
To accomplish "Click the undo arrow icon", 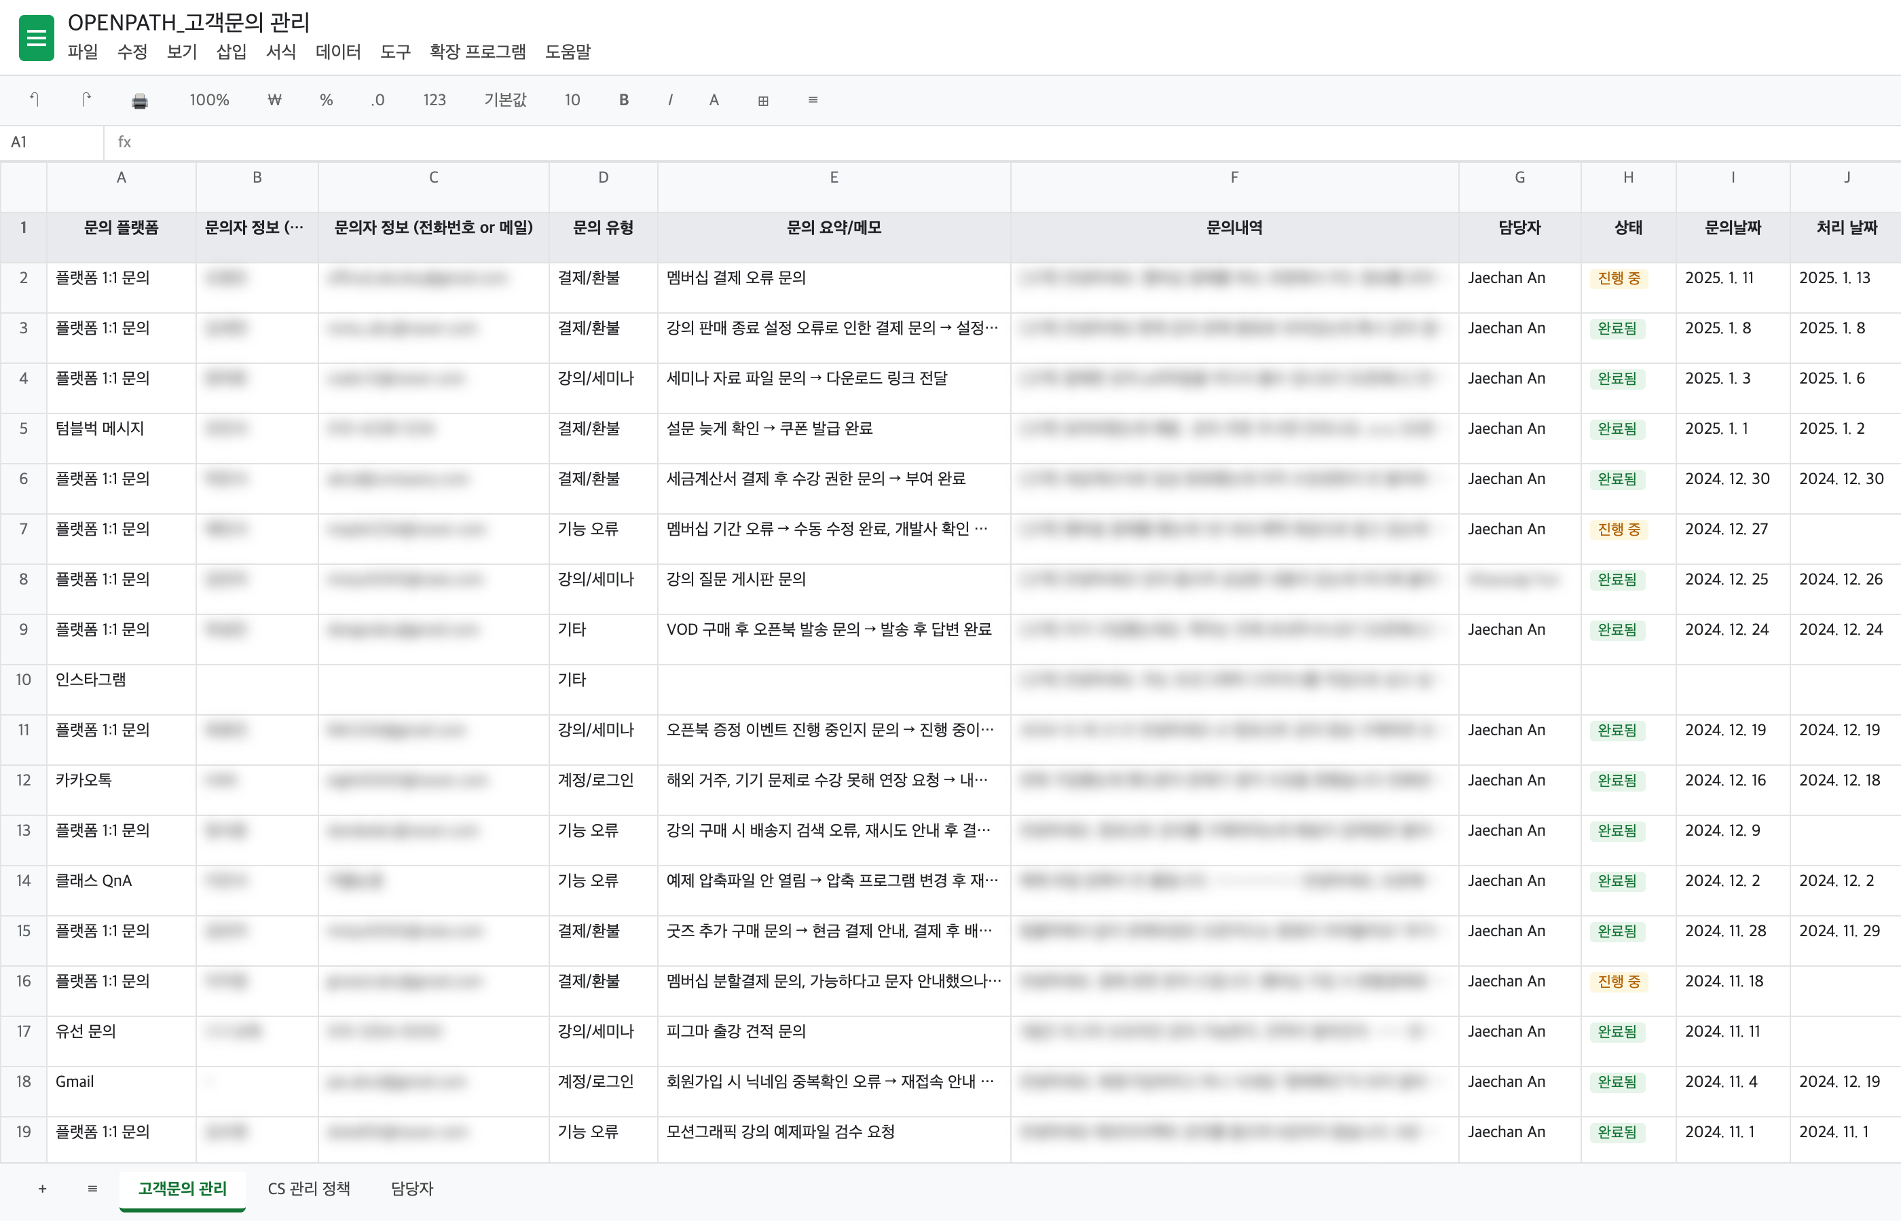I will point(34,100).
